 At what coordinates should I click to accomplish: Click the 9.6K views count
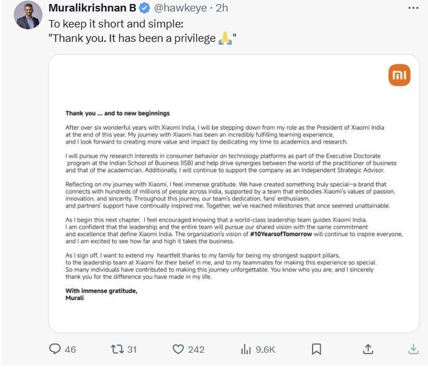coord(266,349)
